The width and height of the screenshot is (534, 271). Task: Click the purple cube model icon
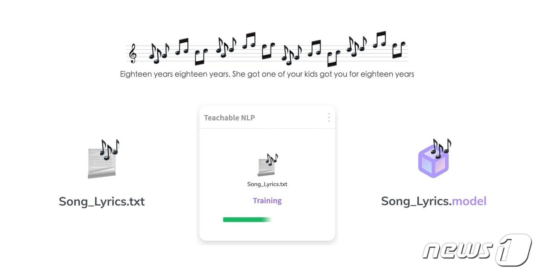434,159
